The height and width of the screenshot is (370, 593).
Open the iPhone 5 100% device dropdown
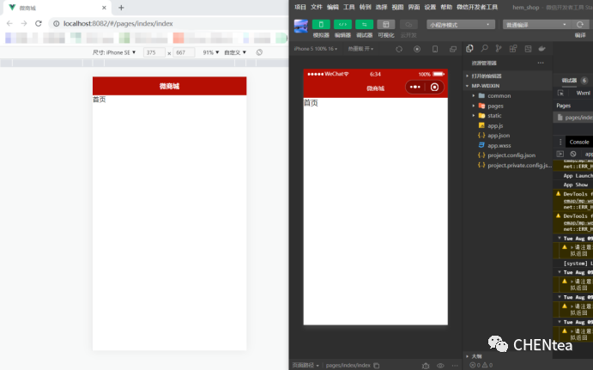(x=316, y=49)
